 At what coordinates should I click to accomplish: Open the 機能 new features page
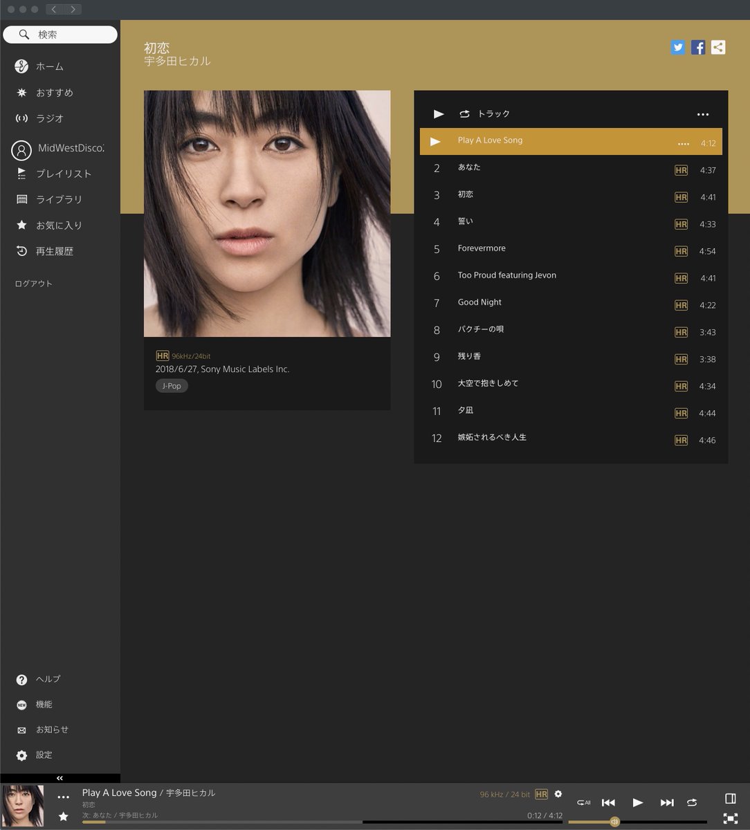click(x=35, y=704)
